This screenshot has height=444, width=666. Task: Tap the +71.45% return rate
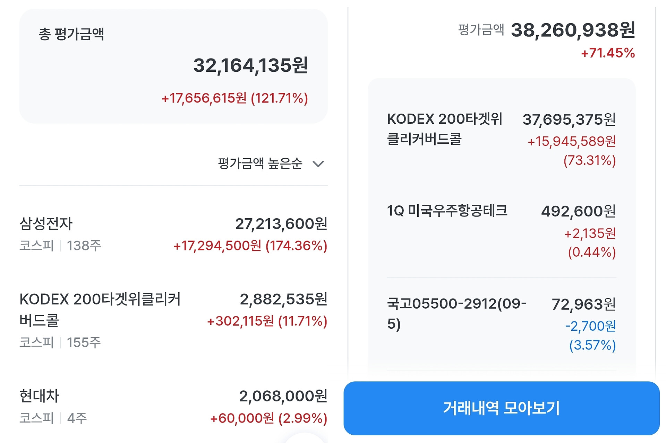click(608, 53)
